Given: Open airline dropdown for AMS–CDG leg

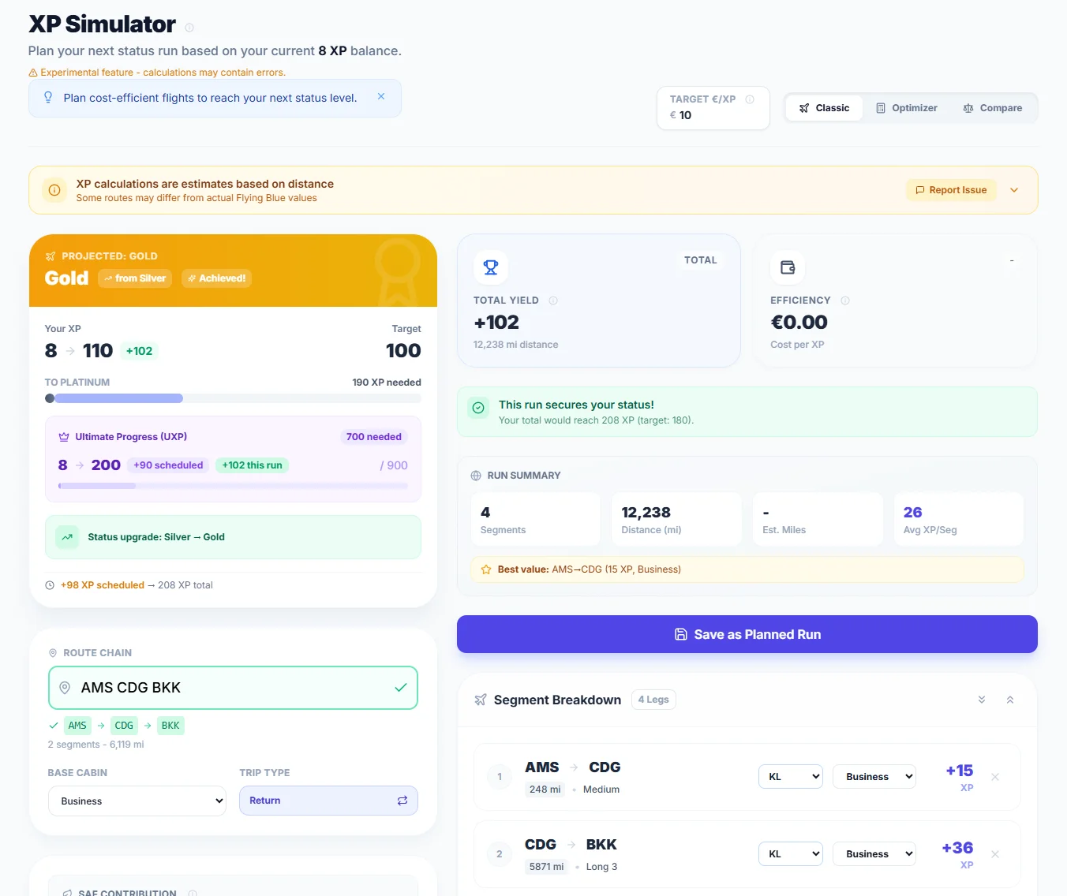Looking at the screenshot, I should point(791,777).
